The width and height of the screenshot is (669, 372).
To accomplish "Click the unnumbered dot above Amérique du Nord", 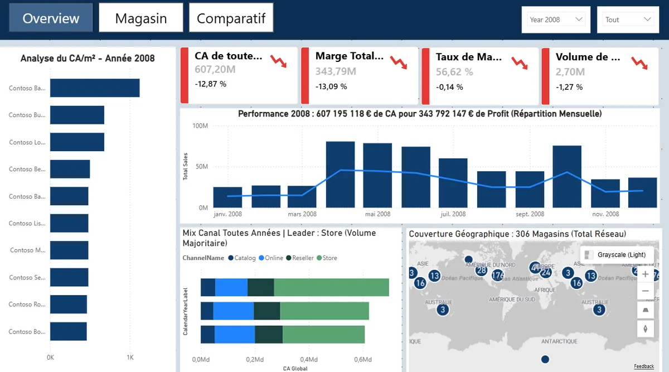I will [x=469, y=259].
